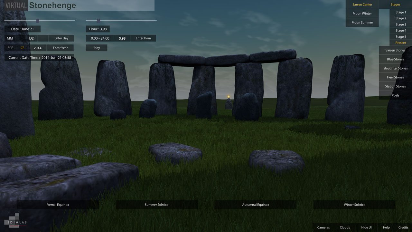
Task: Open the Sarsen Center camera list
Action: pos(362,5)
